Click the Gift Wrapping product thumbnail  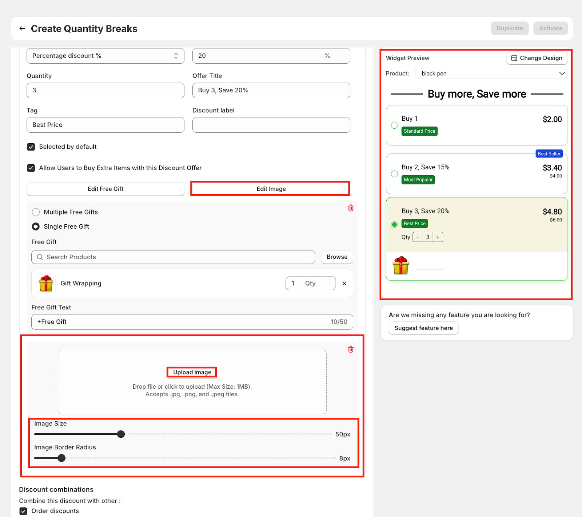coord(46,283)
